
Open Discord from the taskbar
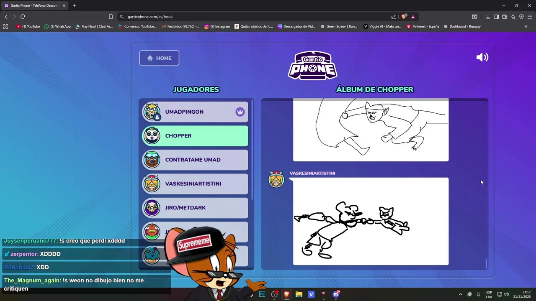[336, 294]
